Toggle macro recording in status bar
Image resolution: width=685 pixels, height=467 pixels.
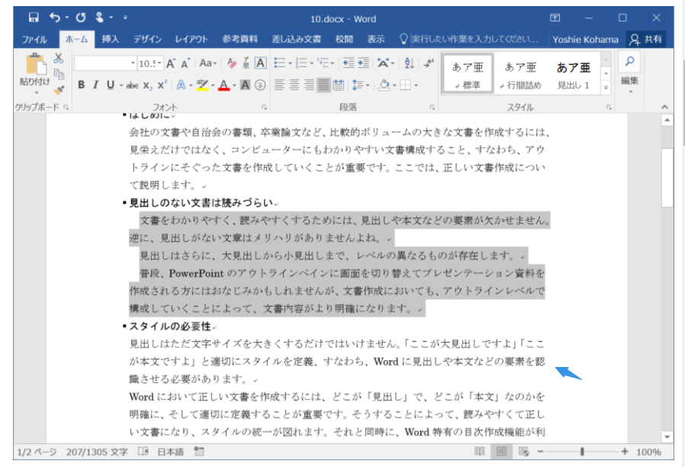pos(199,451)
